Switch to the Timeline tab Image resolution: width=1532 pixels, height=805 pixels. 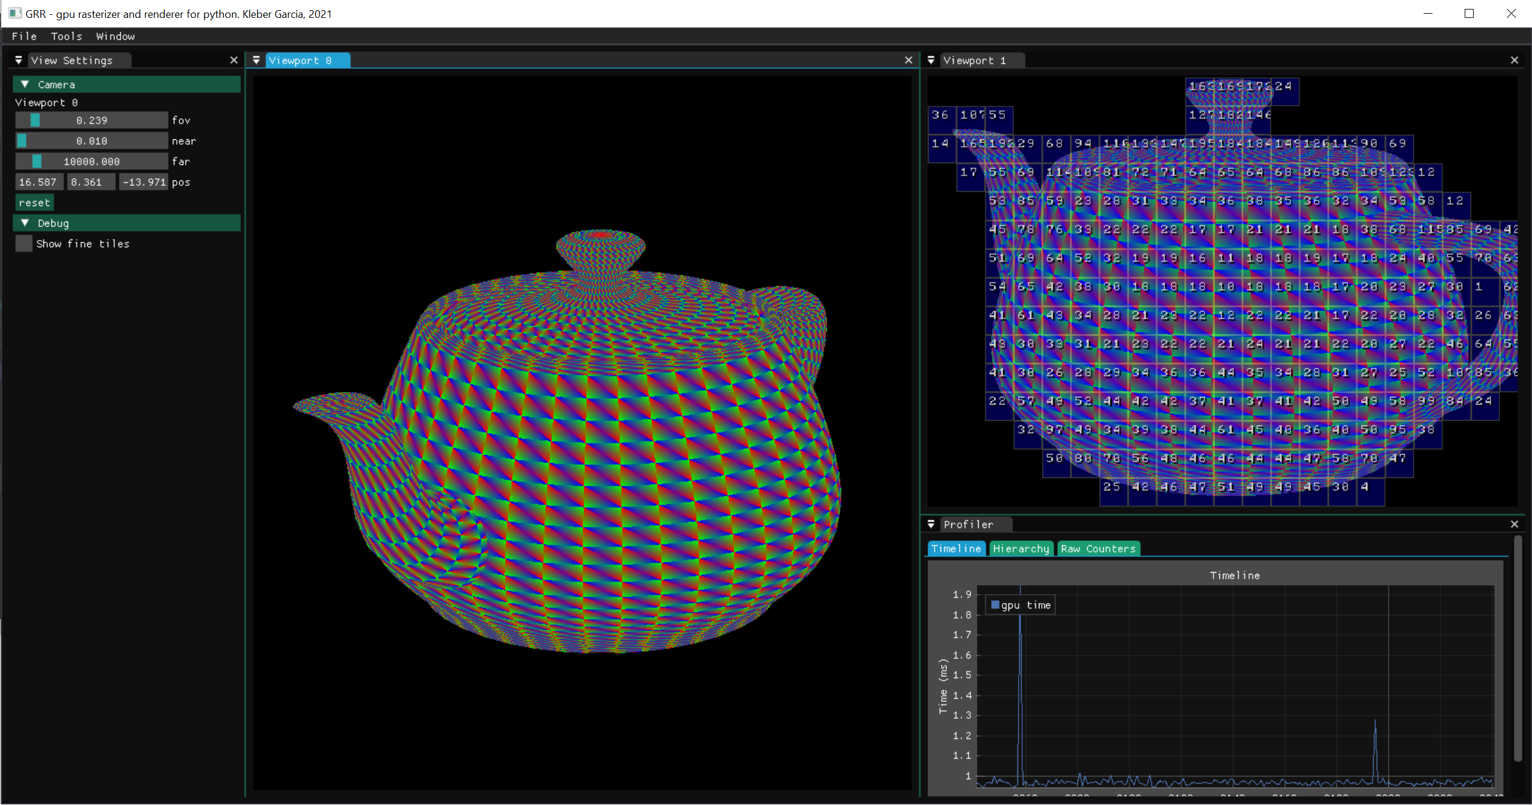coord(956,549)
